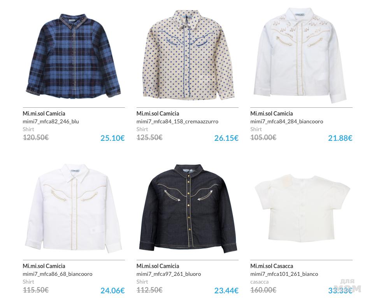The image size is (367, 298).
Task: Click the 21.88€ sale price
Action: (340, 138)
